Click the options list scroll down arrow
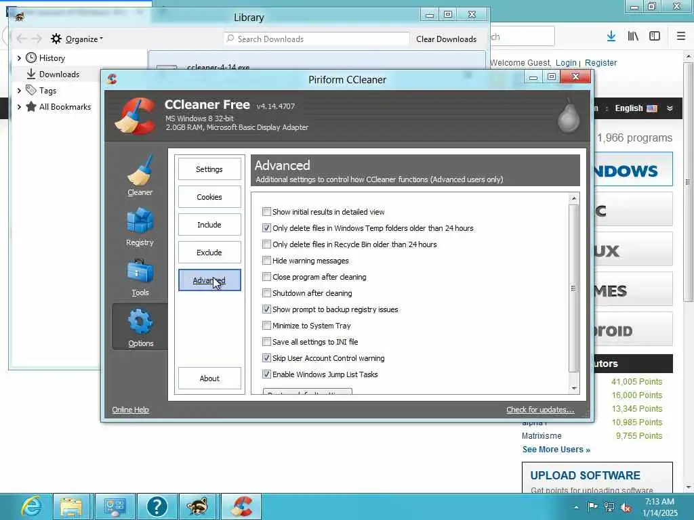Viewport: 694px width, 520px height. tap(574, 388)
